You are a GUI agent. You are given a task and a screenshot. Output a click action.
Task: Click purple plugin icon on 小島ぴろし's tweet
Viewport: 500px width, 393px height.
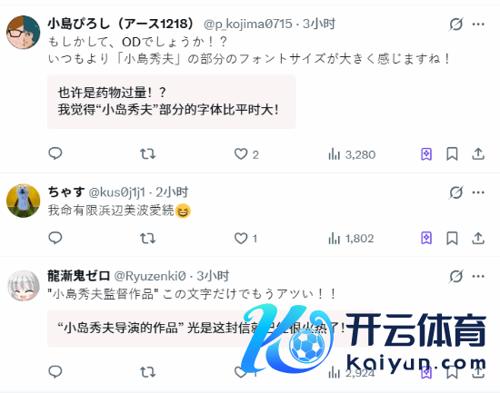[426, 154]
